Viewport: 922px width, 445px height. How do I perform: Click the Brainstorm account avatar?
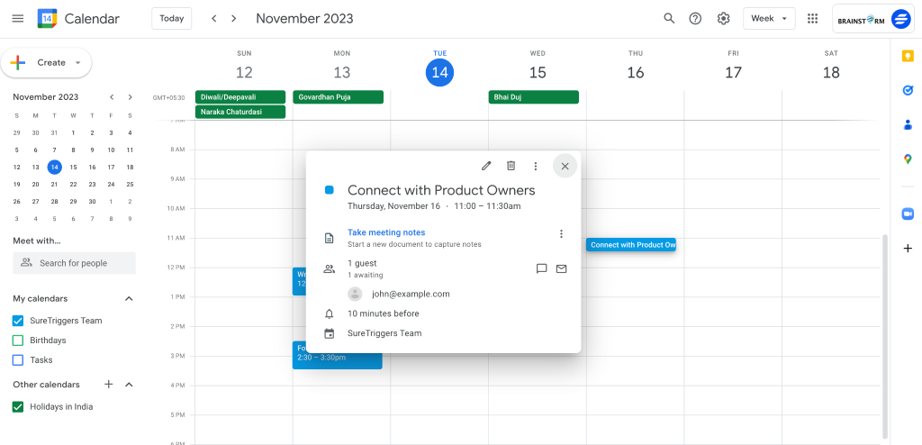[900, 19]
